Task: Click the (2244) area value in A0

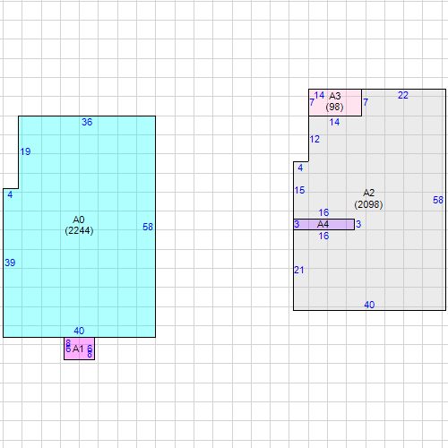Action: coord(79,230)
